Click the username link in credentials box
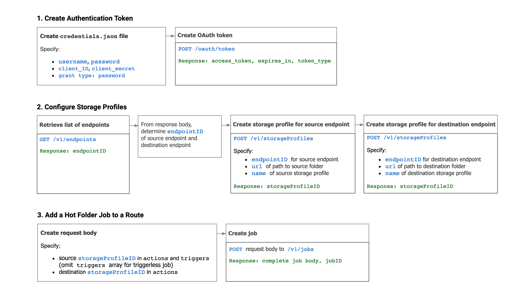This screenshot has height=300, width=512. coord(73,61)
